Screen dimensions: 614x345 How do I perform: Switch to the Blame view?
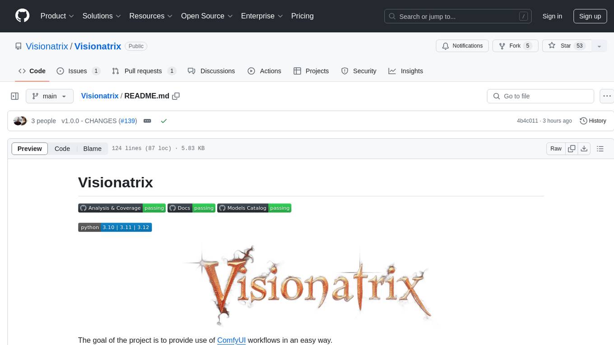93,149
